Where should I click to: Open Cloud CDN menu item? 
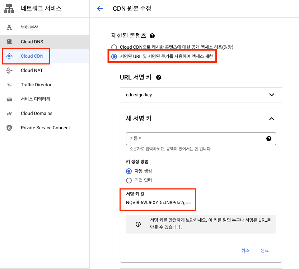(45, 56)
